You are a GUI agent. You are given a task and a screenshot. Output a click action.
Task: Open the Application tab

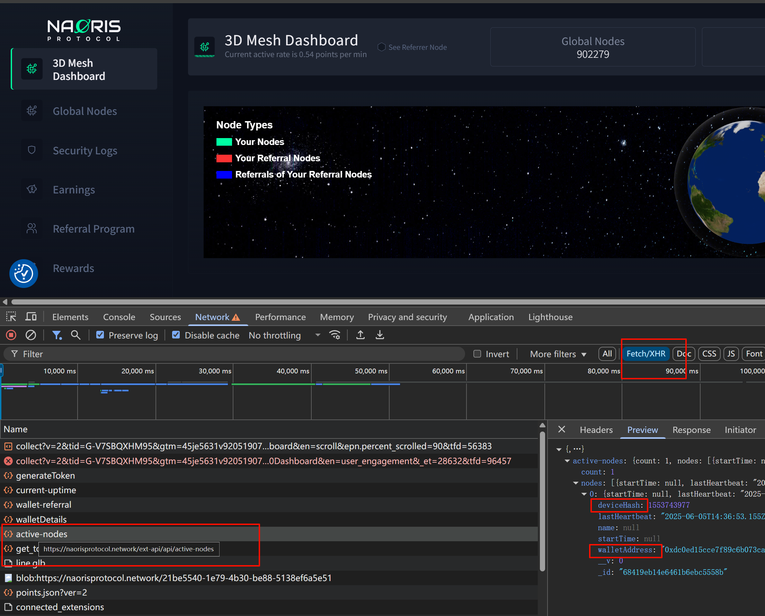tap(491, 317)
